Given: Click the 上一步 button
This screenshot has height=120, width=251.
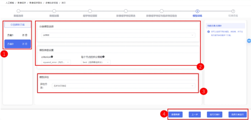Looking at the screenshot, I should point(195,114).
